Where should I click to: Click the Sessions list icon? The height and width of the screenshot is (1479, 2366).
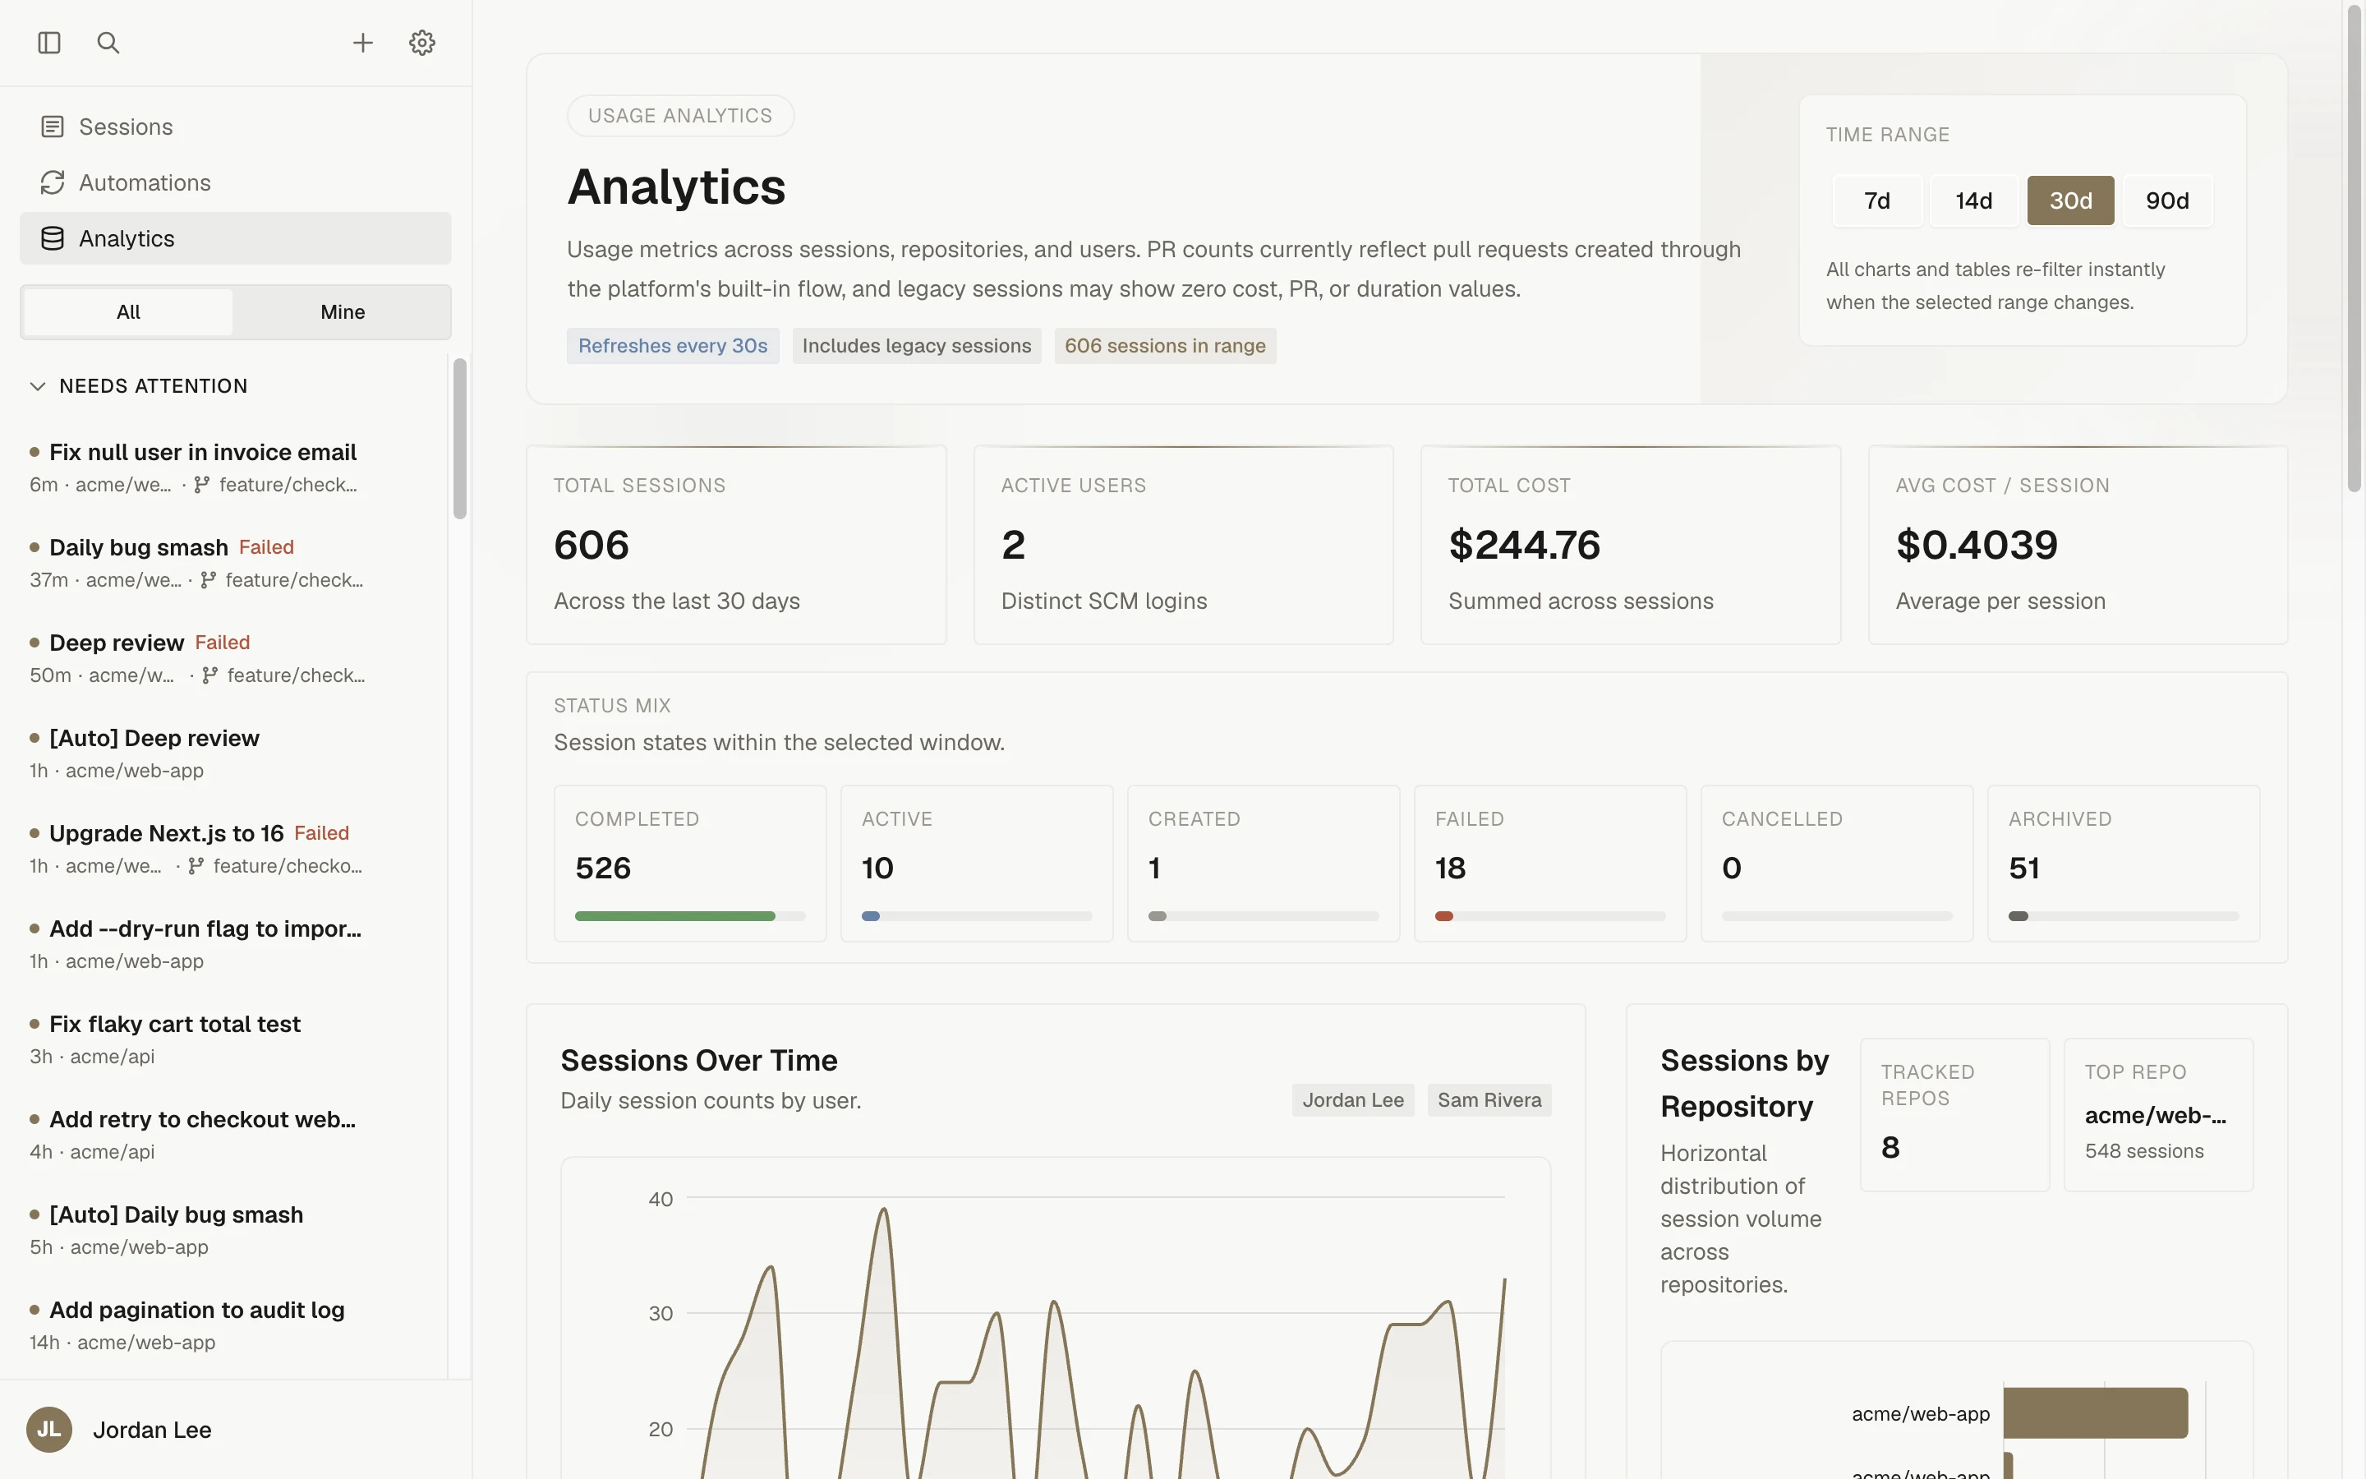point(53,127)
